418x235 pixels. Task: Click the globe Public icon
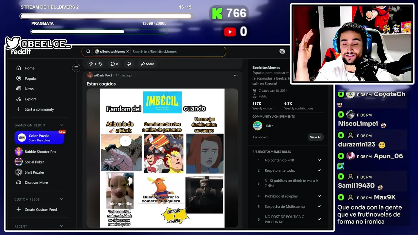255,96
